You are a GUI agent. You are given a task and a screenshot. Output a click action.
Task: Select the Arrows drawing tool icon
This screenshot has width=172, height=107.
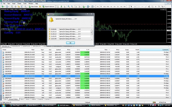[x=162, y=7]
